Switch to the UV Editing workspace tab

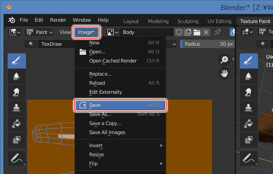[219, 21]
